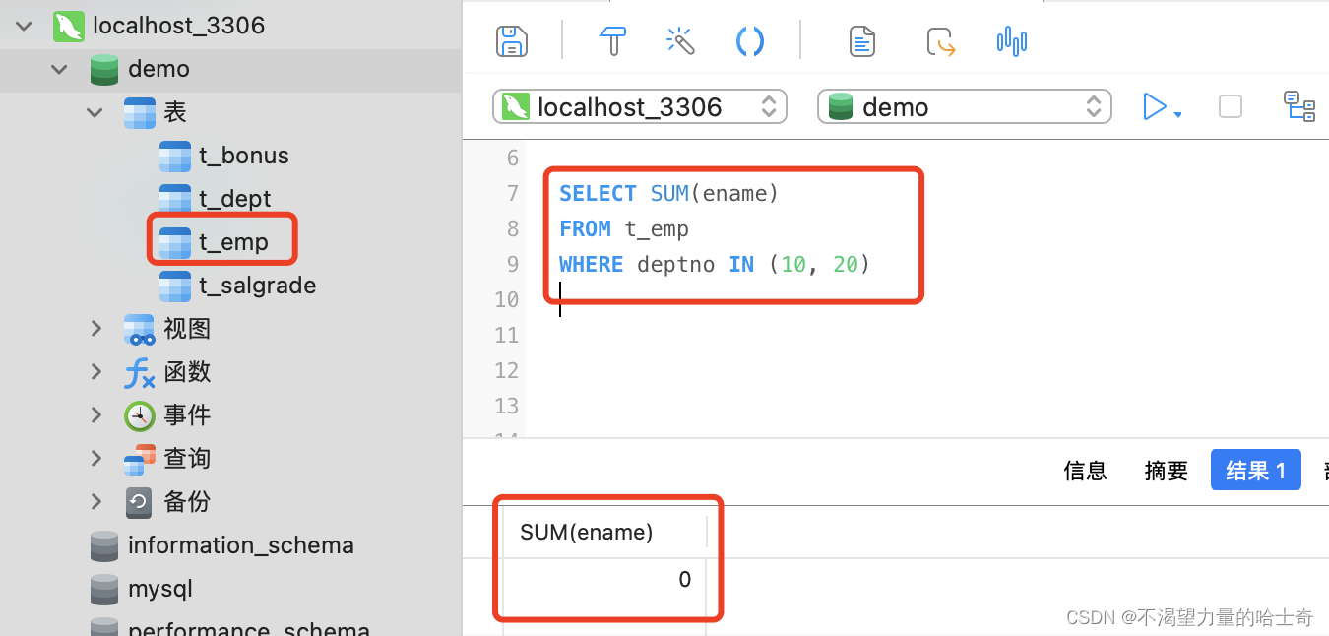Click the Explain plan tree icon
Screen dimensions: 1329x636
(x=1298, y=106)
